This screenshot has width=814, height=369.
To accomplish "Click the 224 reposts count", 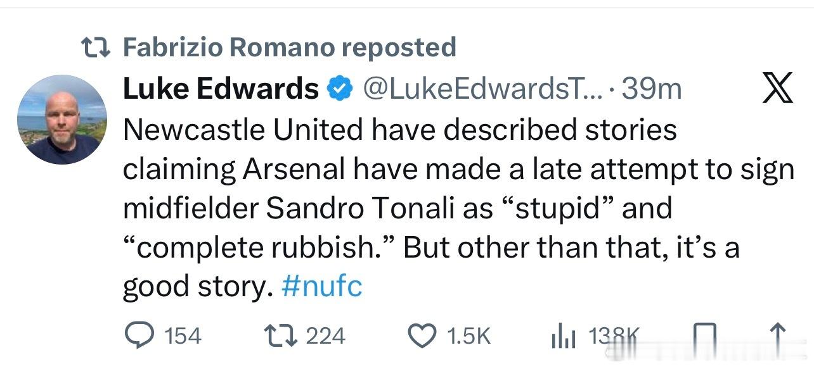I will click(x=326, y=335).
